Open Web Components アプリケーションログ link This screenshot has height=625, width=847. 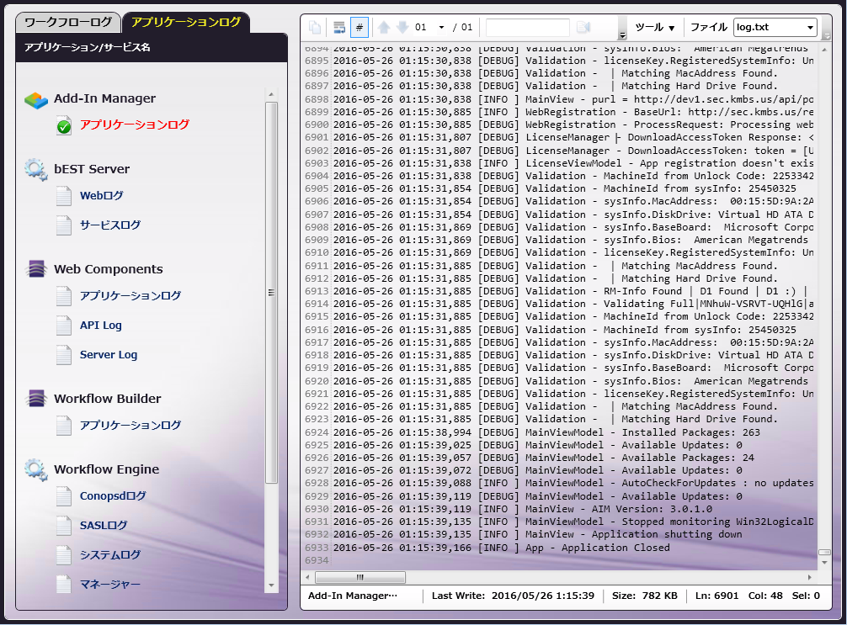tap(131, 296)
